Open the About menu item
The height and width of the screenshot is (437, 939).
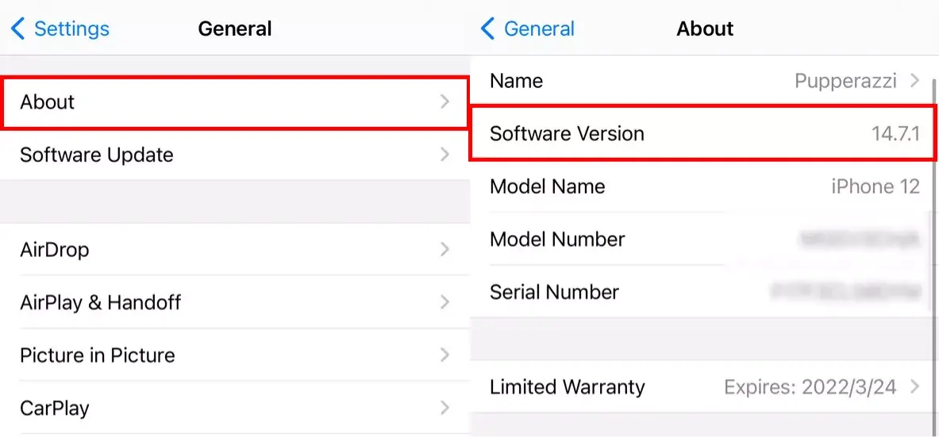point(48,102)
